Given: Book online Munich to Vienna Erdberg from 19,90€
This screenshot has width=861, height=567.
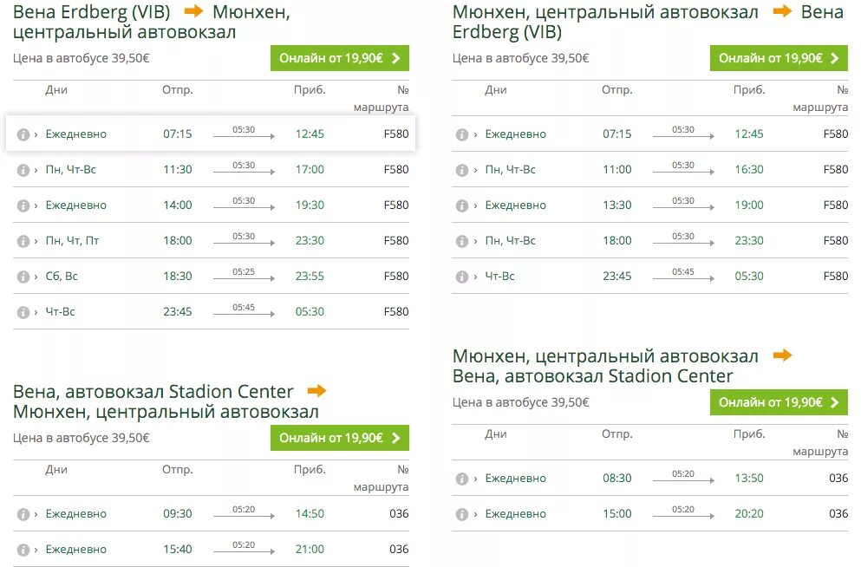Looking at the screenshot, I should click(779, 58).
